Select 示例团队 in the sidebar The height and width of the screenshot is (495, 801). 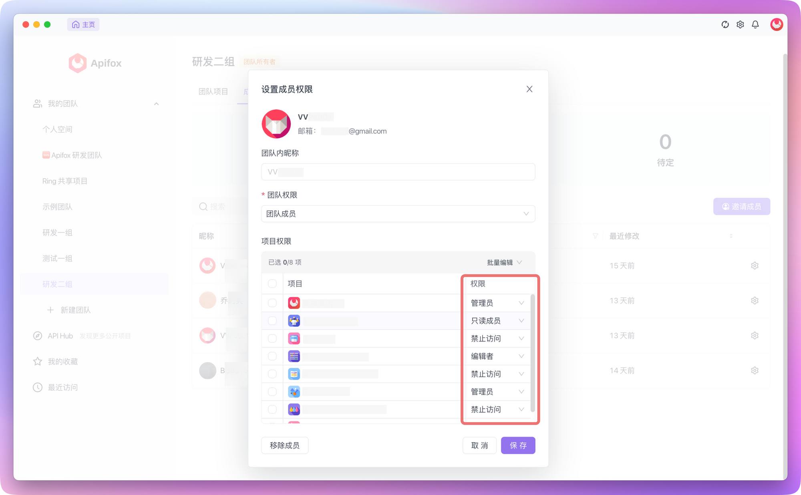click(57, 207)
